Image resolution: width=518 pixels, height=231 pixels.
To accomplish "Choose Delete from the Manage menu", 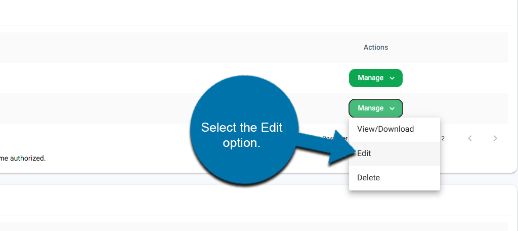I will pyautogui.click(x=368, y=178).
